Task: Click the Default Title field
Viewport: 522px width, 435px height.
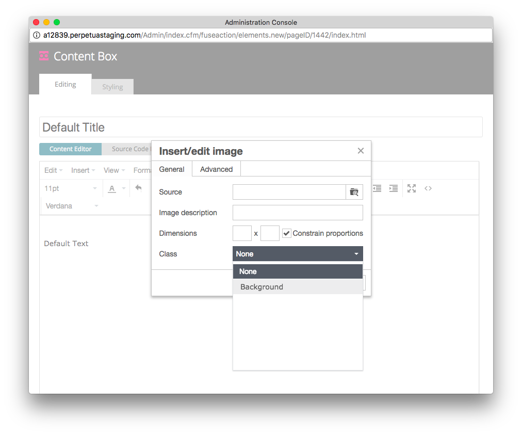Action: click(261, 127)
